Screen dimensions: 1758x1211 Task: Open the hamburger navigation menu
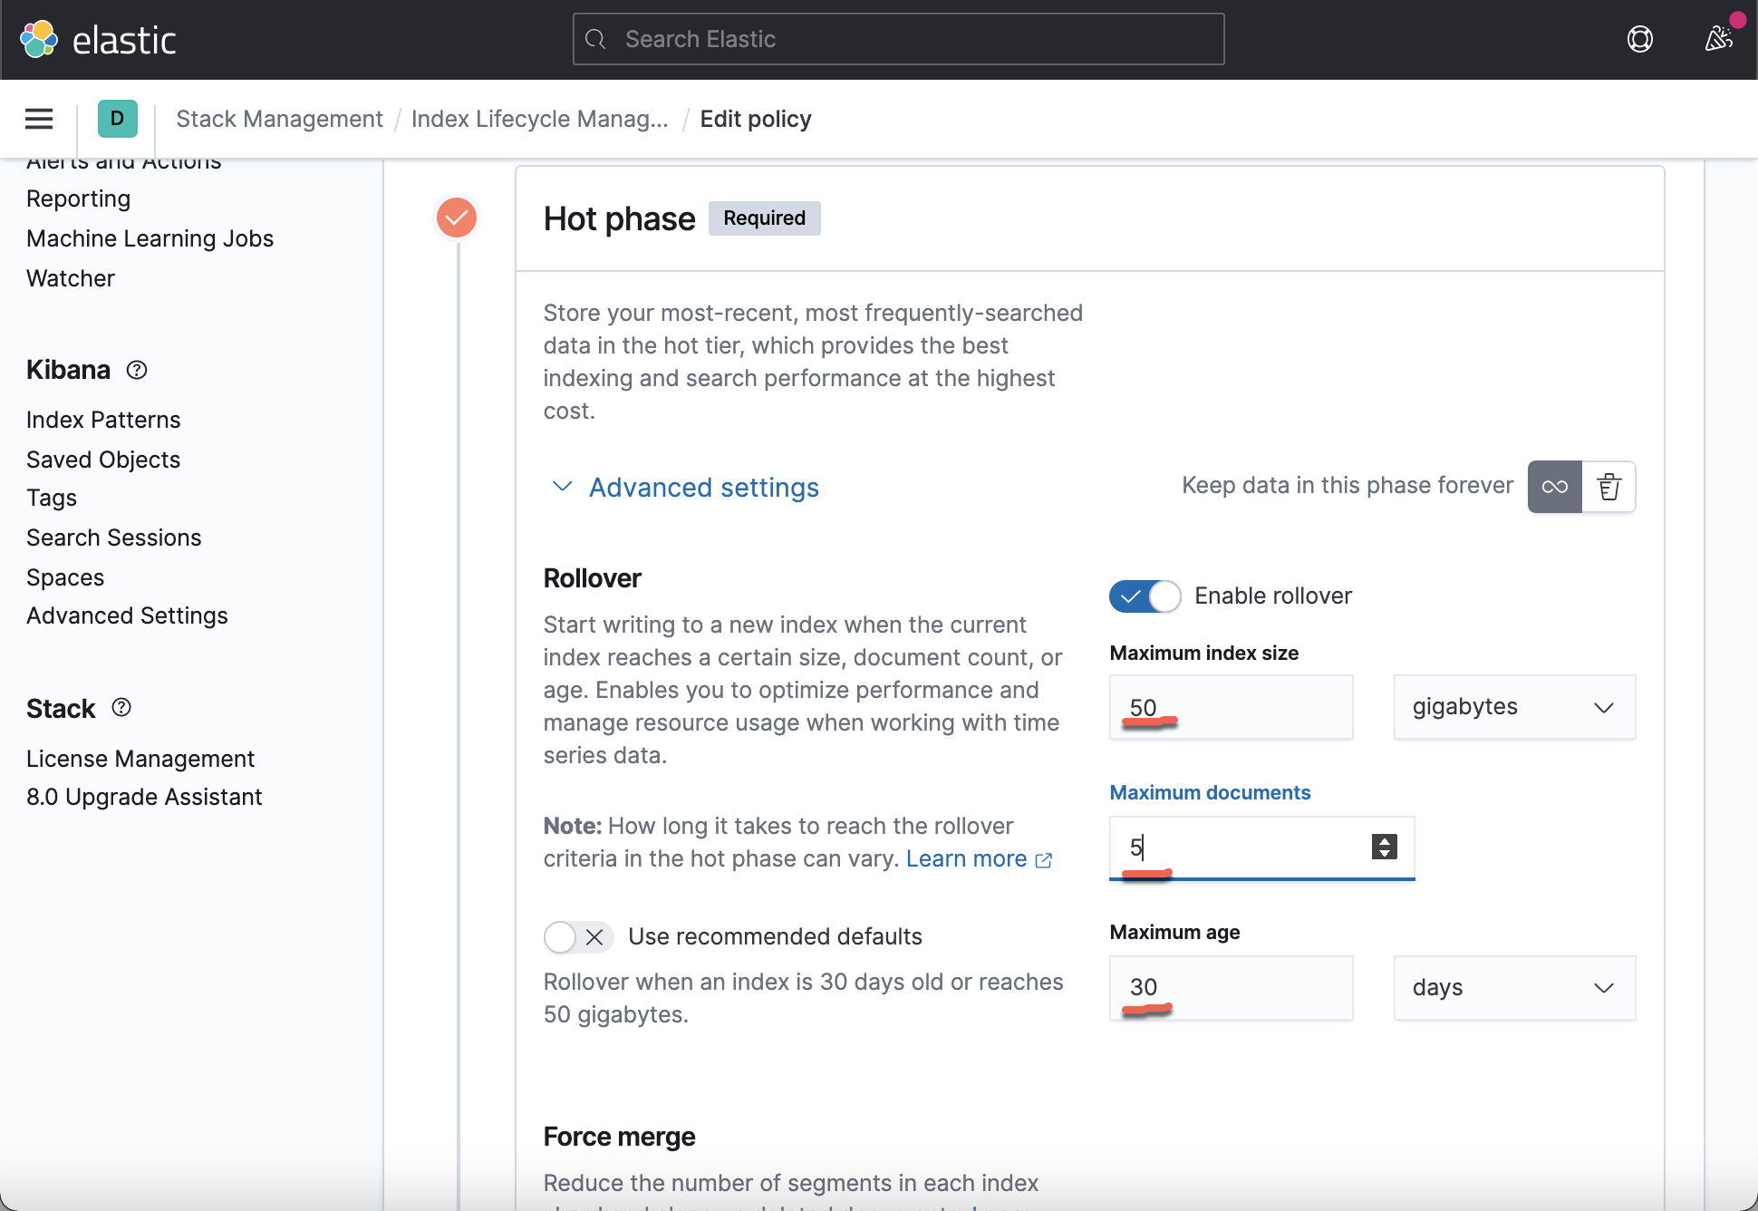[38, 119]
